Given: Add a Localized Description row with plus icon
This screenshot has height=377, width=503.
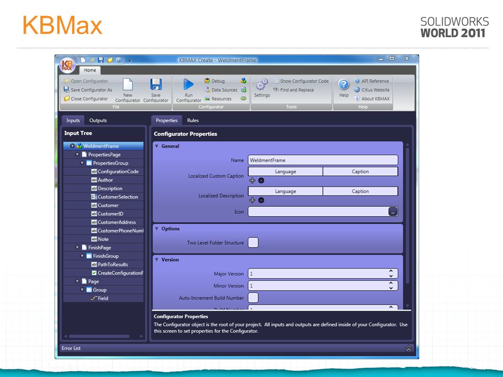Looking at the screenshot, I should point(253,201).
